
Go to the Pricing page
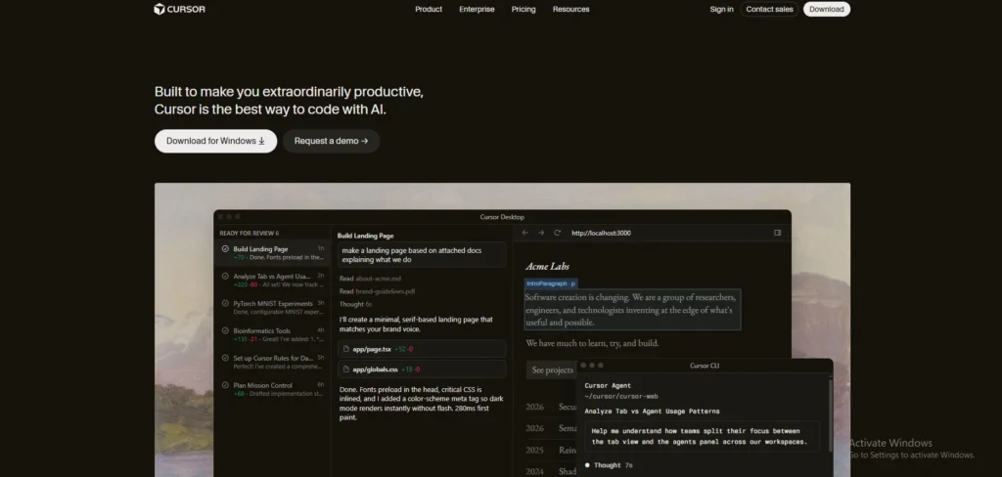[524, 9]
